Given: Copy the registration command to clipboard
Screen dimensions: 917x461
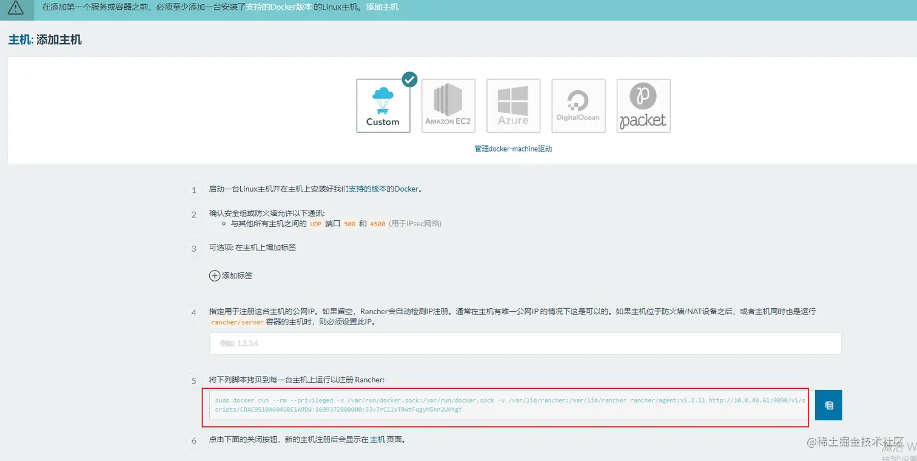Looking at the screenshot, I should (828, 405).
